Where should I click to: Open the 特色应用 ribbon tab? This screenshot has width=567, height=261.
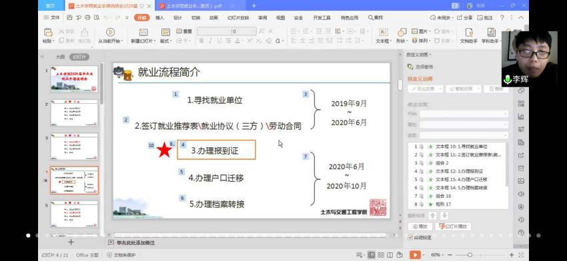pos(350,18)
